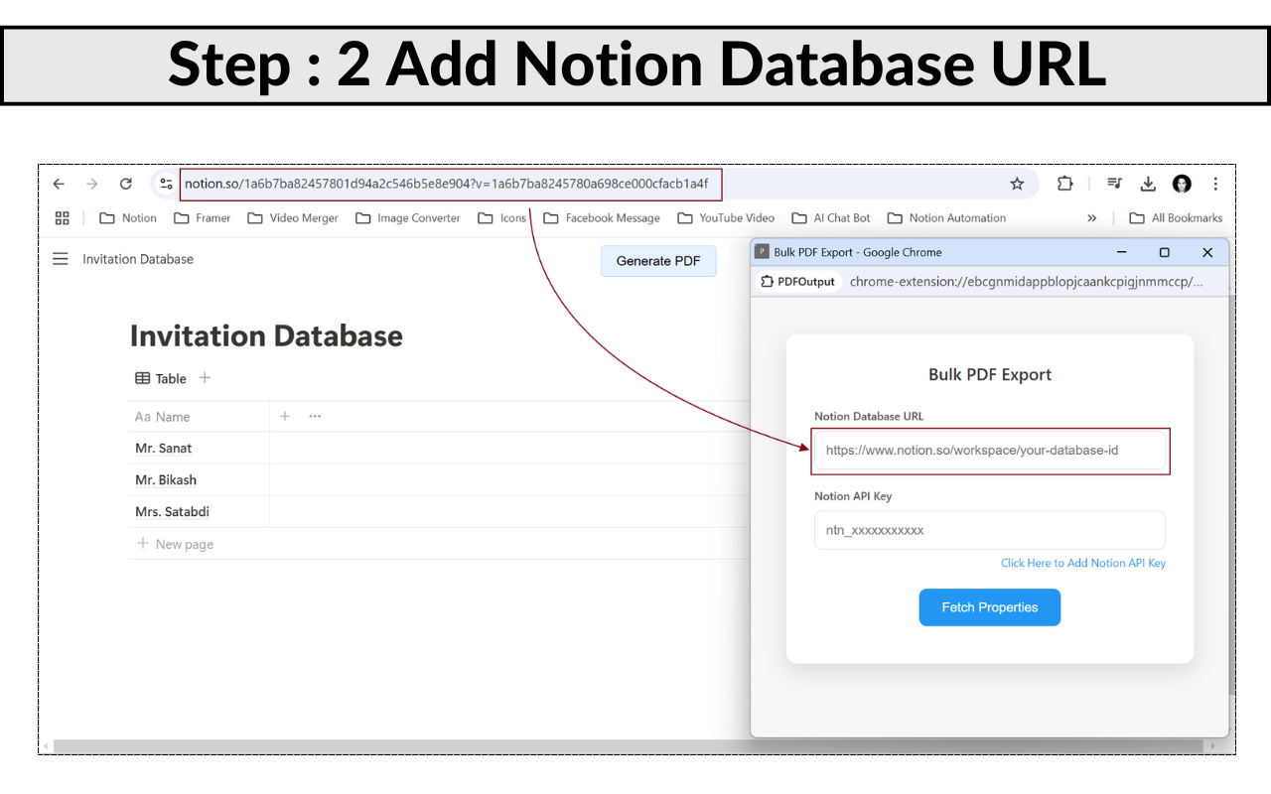View site information icon in address bar
The image size is (1271, 794).
pyautogui.click(x=166, y=184)
